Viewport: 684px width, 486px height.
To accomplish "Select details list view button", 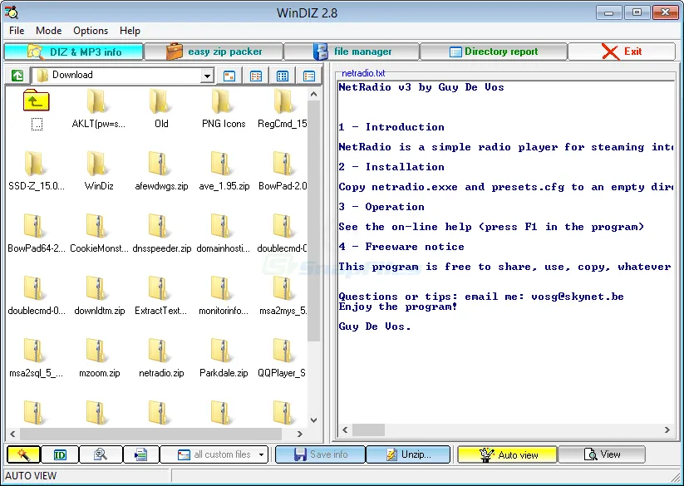I will coord(309,76).
